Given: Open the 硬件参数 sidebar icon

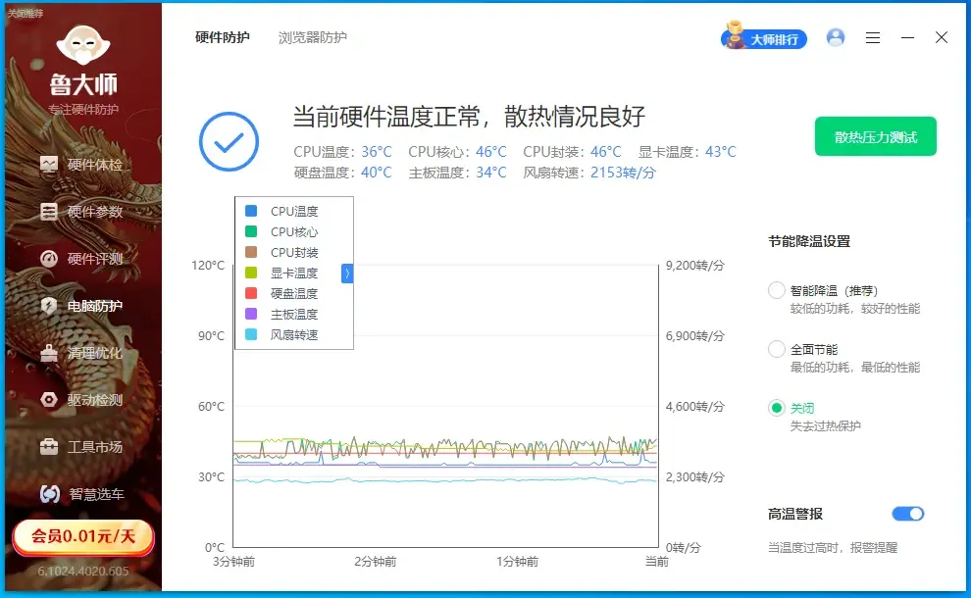Looking at the screenshot, I should (x=49, y=212).
